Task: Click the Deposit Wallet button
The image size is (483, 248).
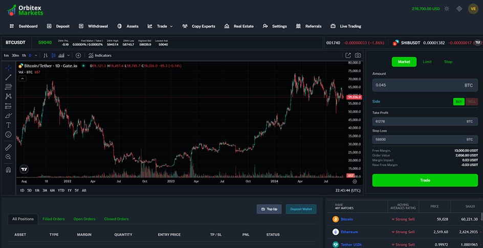Action: point(301,209)
